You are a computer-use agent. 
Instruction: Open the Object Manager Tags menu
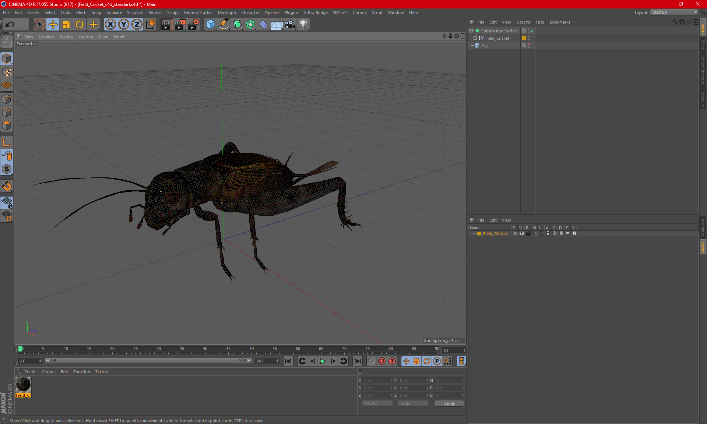(x=540, y=22)
